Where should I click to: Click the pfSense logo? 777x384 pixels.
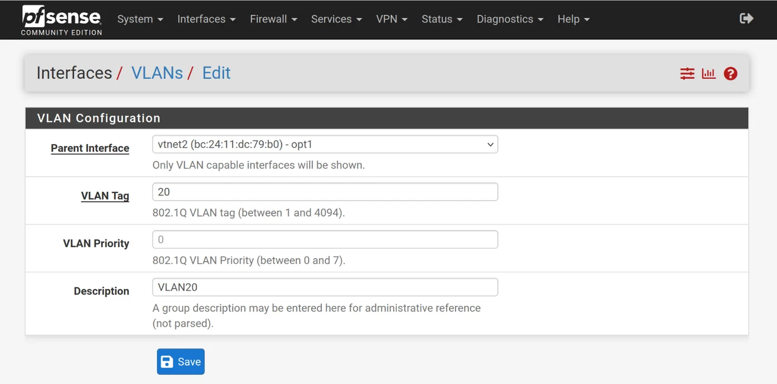pos(61,19)
